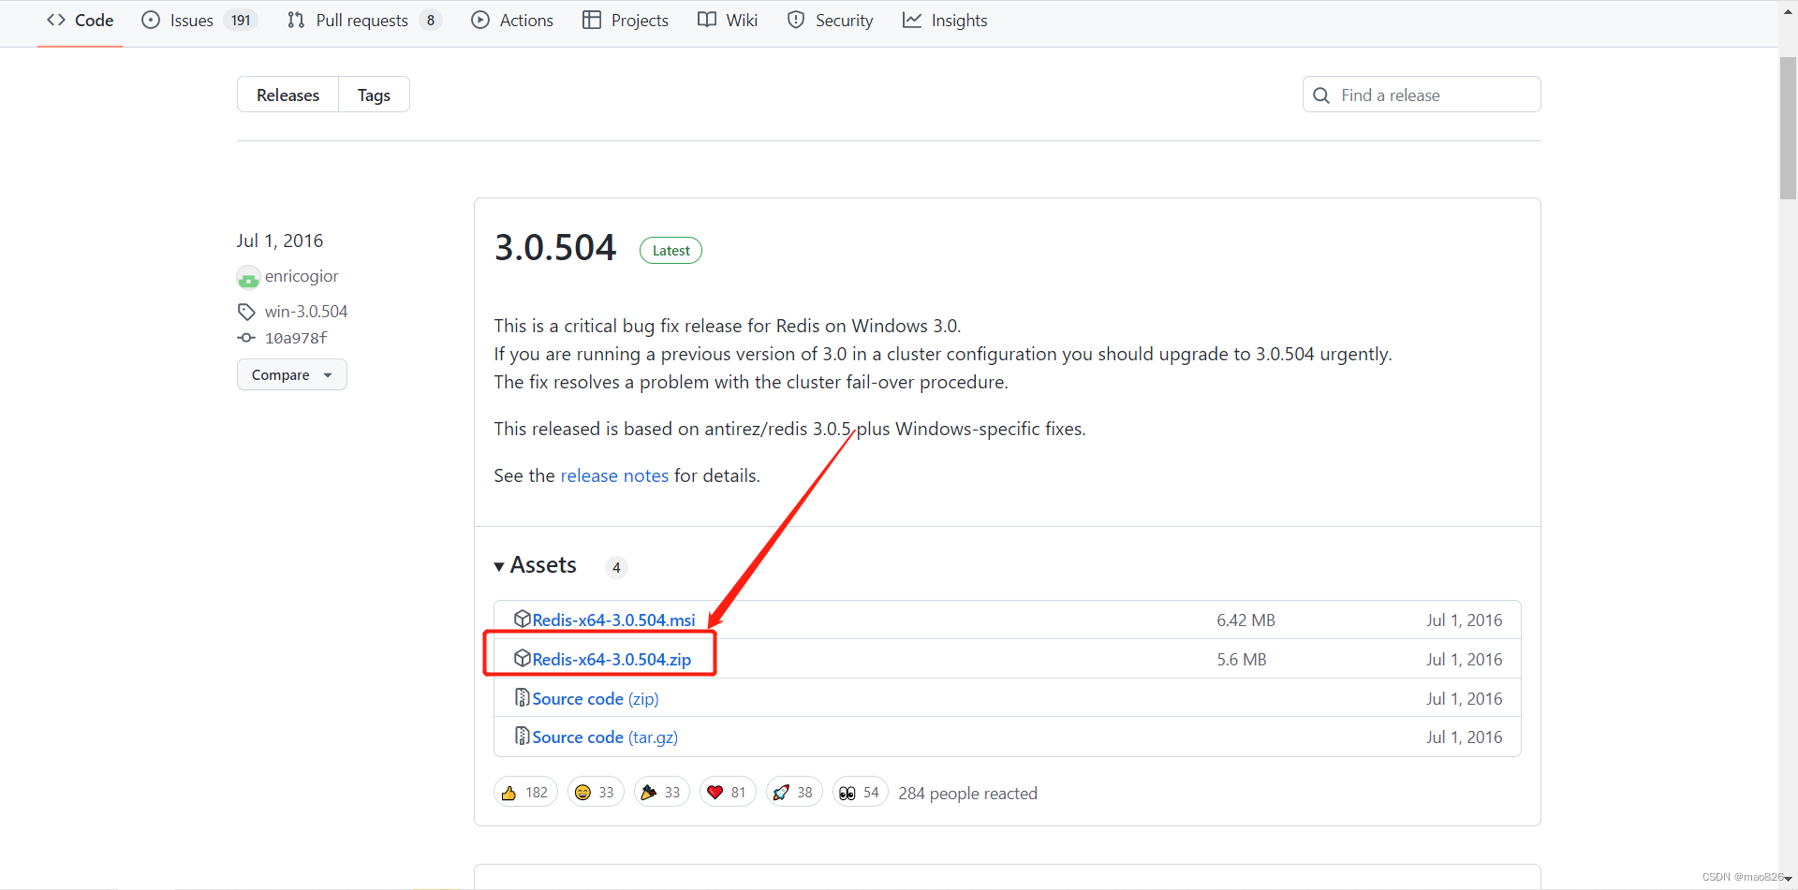Open the Compare dropdown

[291, 374]
